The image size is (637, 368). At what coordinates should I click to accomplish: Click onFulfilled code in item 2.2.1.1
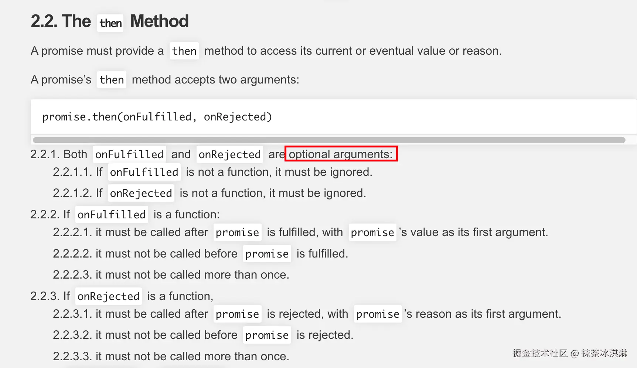click(x=144, y=172)
